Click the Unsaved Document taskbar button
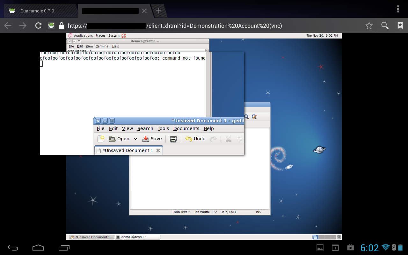This screenshot has height=255, width=408. [92, 237]
